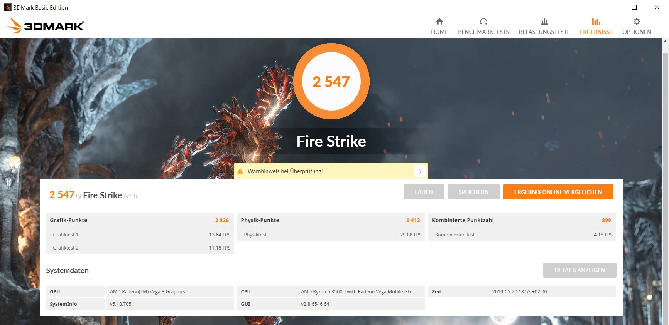
Task: Close the 3DMark window
Action: click(x=657, y=7)
